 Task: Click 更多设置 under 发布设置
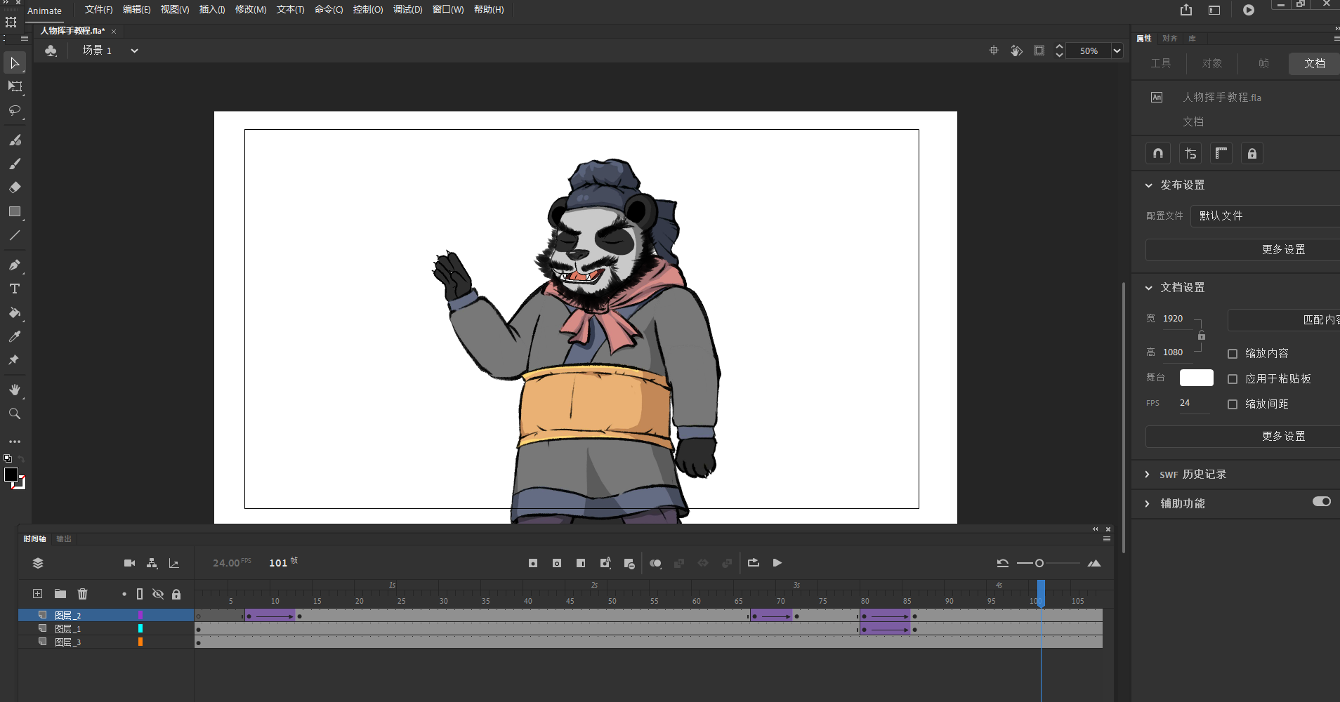click(x=1242, y=249)
